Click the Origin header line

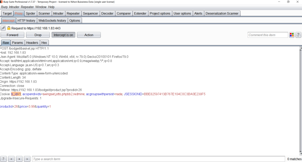click(18, 82)
